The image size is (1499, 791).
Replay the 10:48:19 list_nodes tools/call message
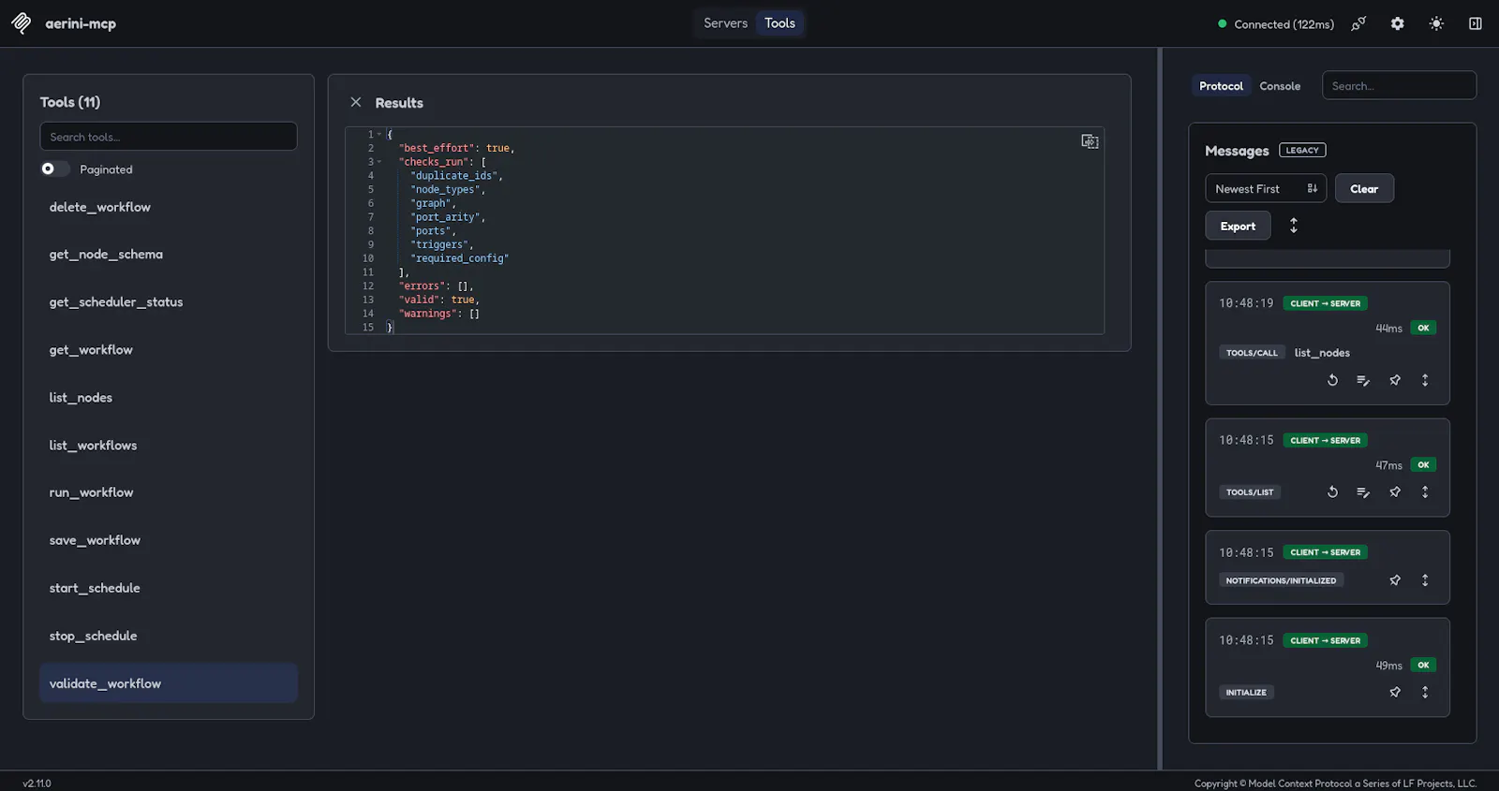1332,380
